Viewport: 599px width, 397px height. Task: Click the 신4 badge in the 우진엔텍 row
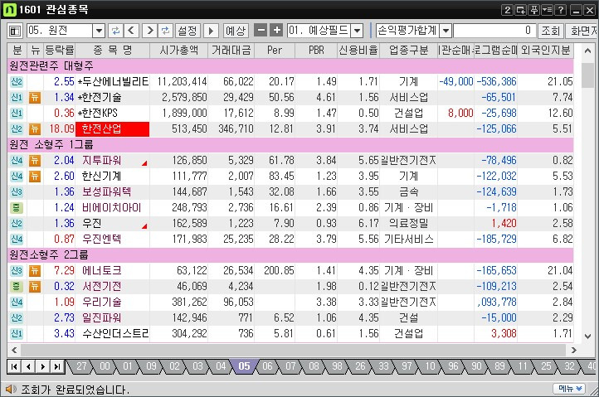pyautogui.click(x=17, y=240)
